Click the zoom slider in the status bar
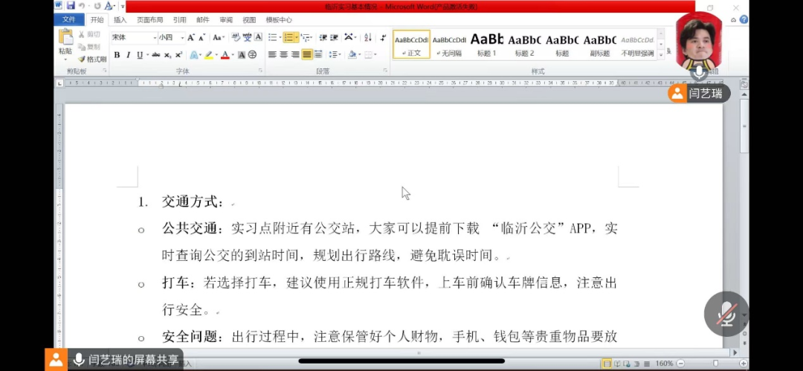The image size is (803, 371). pyautogui.click(x=715, y=364)
